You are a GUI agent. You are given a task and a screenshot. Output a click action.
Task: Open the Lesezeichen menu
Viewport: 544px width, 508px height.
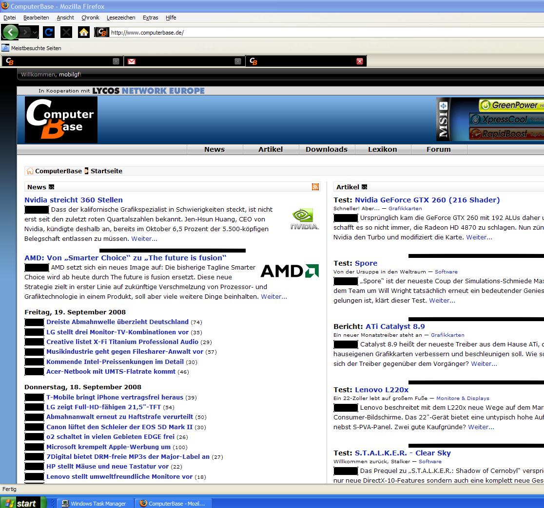point(121,18)
